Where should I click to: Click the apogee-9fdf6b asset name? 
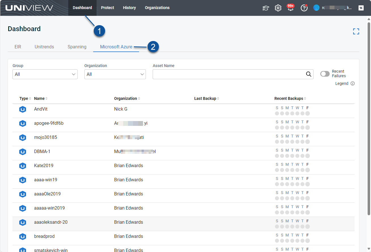tap(49, 123)
